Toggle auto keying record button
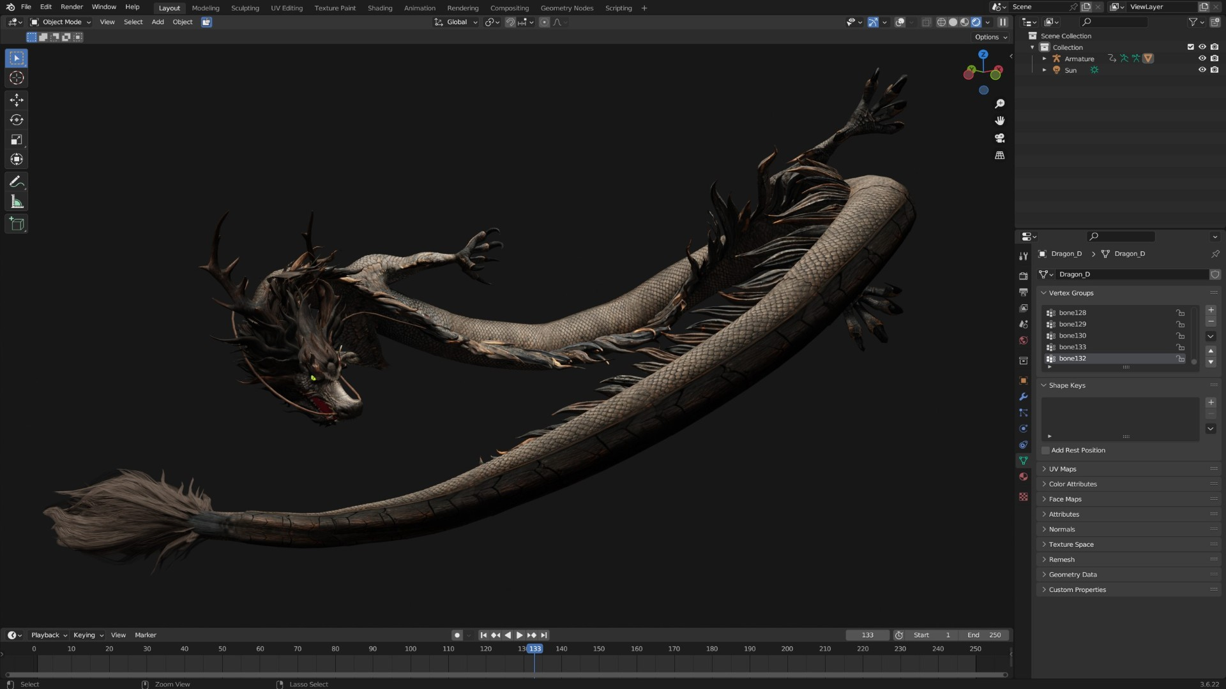1226x689 pixels. coord(457,635)
